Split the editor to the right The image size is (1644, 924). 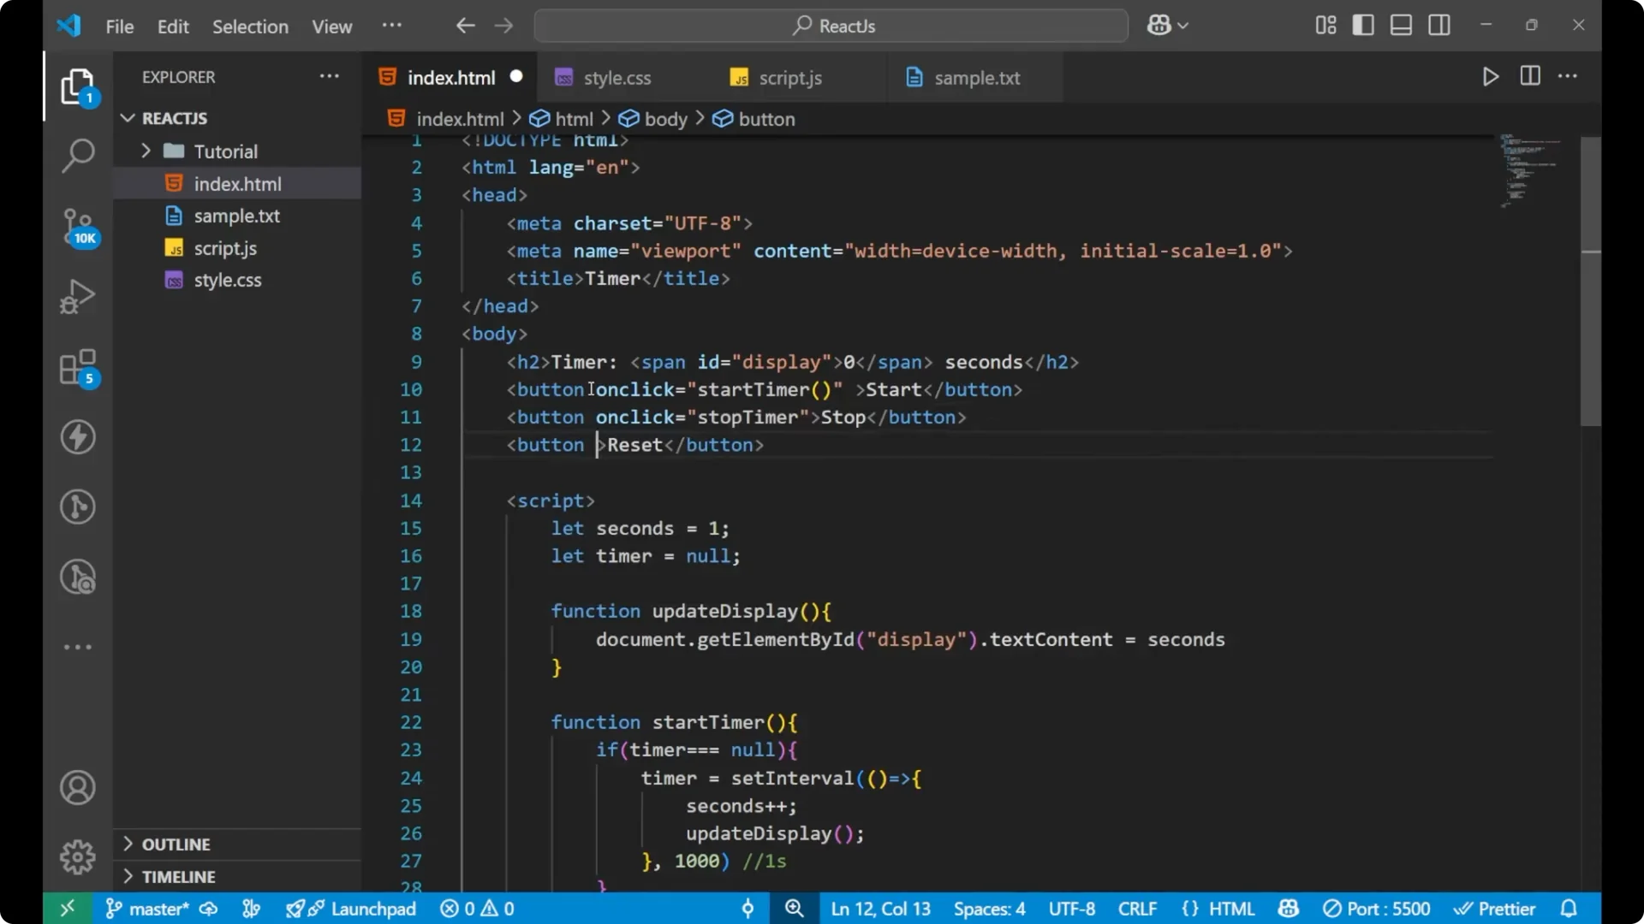1529,76
